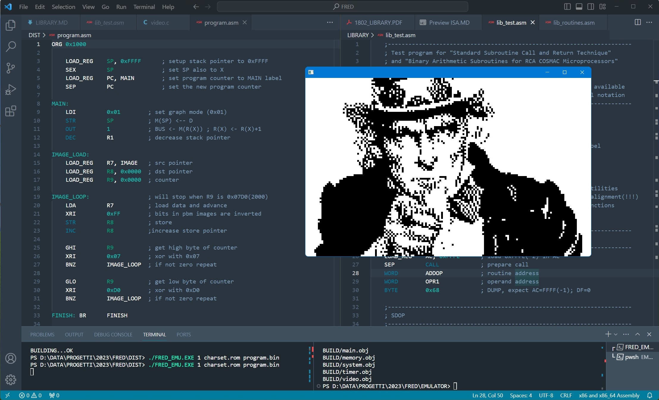Toggle the bottom panel layout button

[x=579, y=7]
